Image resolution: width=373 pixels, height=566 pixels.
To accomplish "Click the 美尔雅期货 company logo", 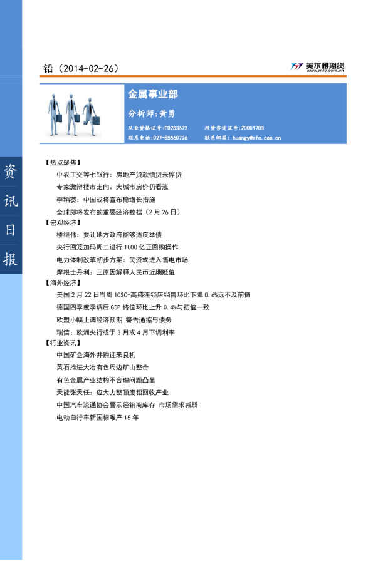I will (x=318, y=66).
